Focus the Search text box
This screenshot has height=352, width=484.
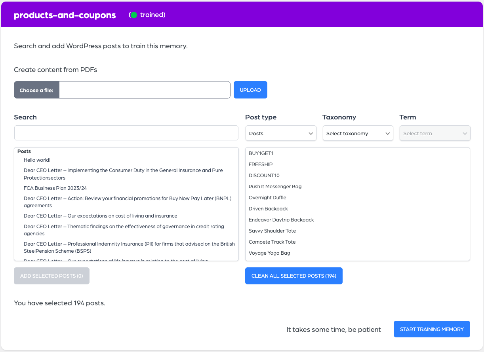(126, 133)
